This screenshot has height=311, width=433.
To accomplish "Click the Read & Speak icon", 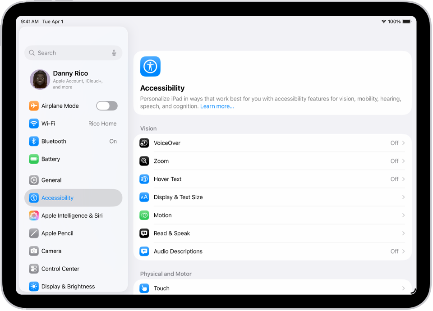I will (x=144, y=233).
